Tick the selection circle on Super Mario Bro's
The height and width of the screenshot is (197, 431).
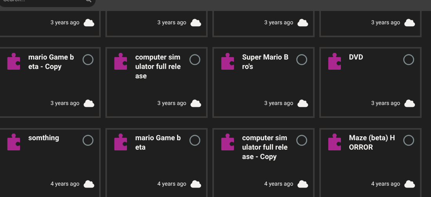tap(302, 60)
